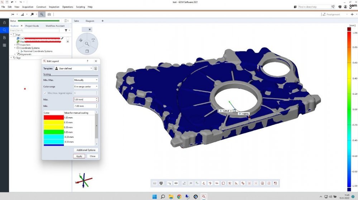The image size is (358, 200).
Task: Click the Apply button
Action: tap(79, 156)
